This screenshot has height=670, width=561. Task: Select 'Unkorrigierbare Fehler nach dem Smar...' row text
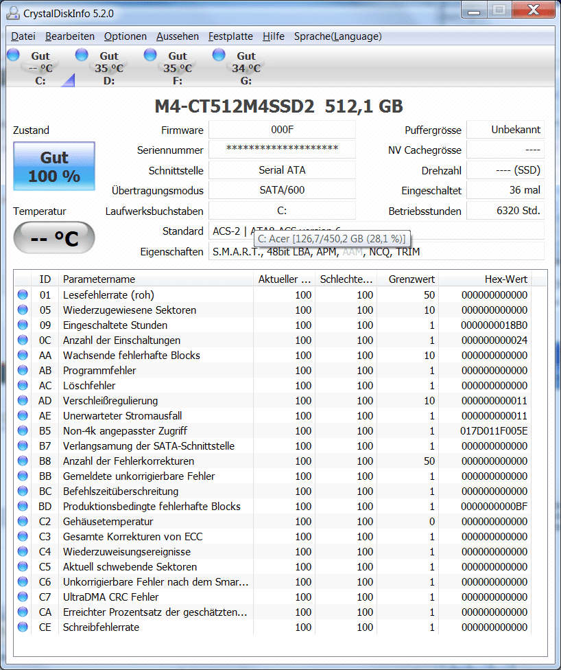pos(156,582)
